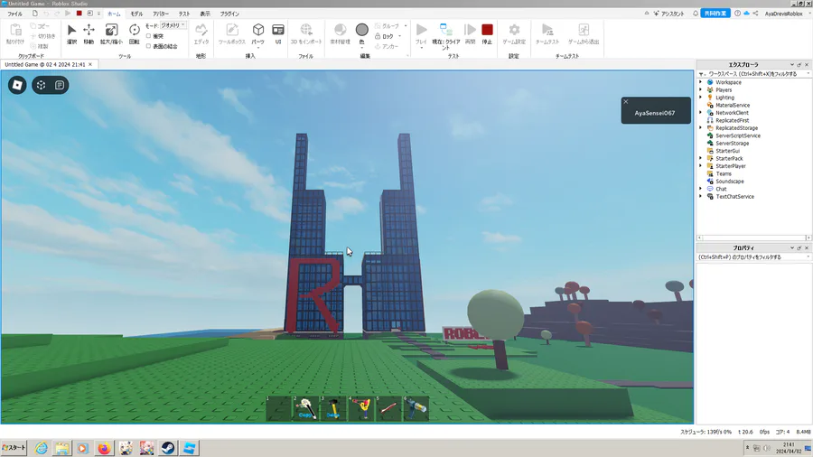Insert a パーツ (Part) cube
This screenshot has height=457, width=813.
(x=257, y=34)
